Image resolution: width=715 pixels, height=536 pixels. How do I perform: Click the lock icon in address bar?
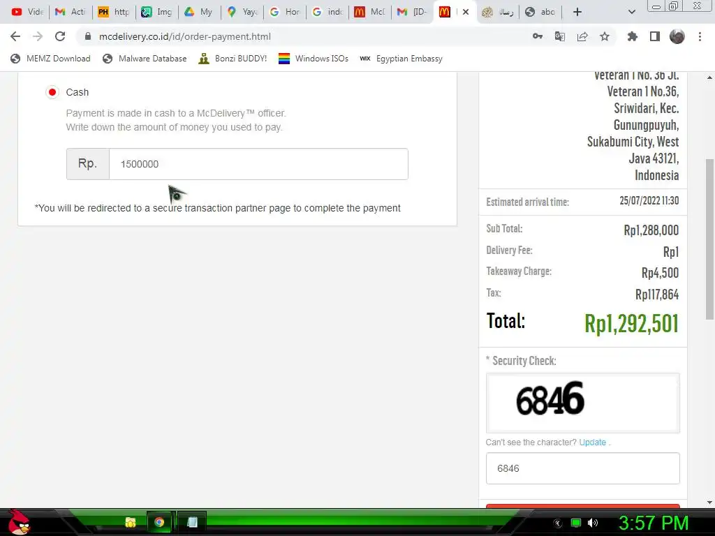pos(88,36)
